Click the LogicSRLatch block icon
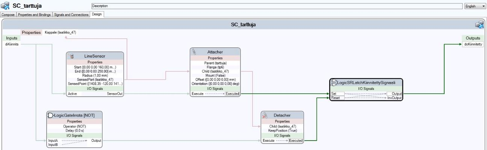Viewport: 487px width, 150px height. (x=333, y=82)
